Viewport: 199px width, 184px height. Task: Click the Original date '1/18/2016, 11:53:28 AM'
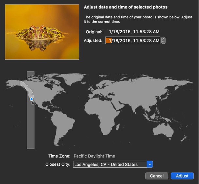pos(134,32)
